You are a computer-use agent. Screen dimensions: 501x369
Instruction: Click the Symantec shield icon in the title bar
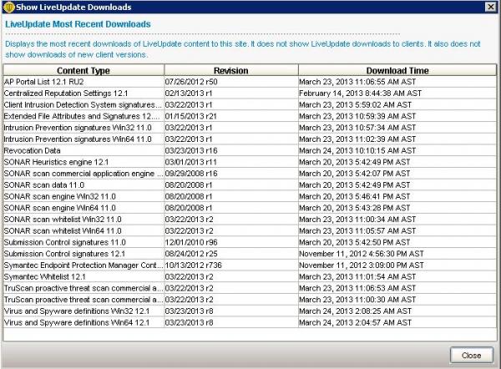[8, 7]
